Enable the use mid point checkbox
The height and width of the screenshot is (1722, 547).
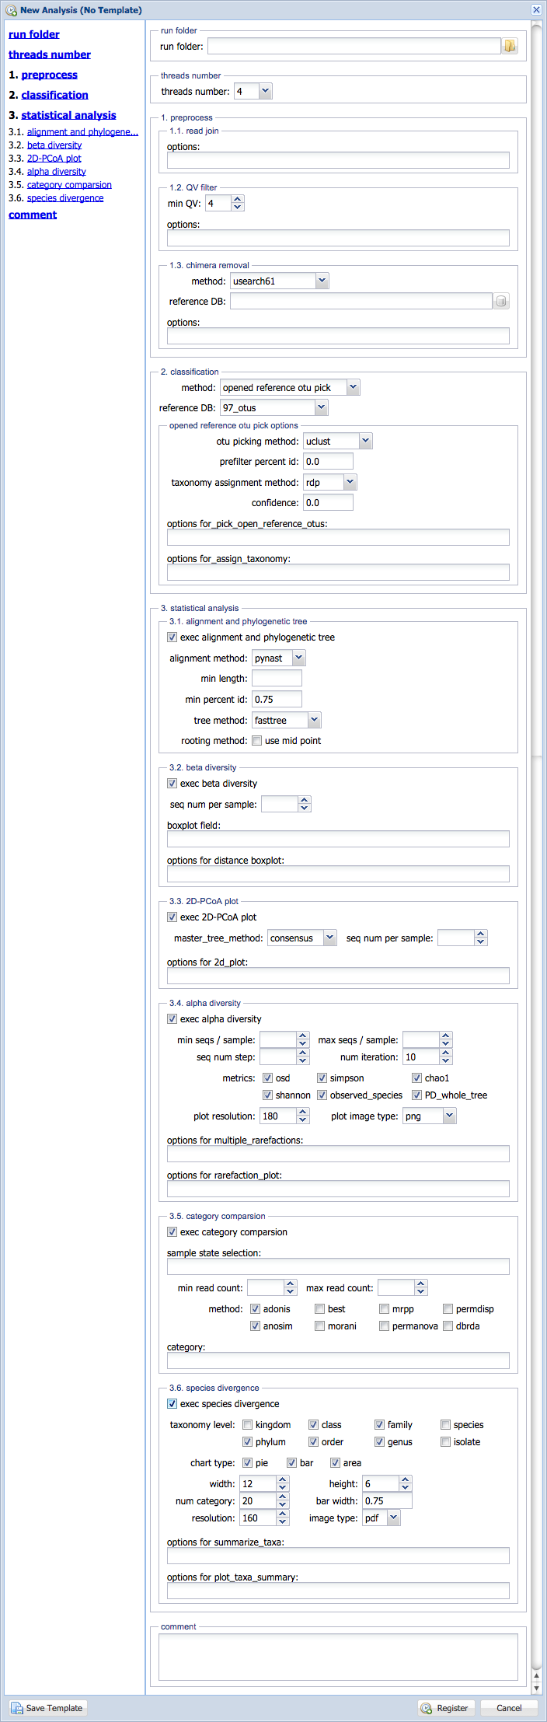(x=256, y=741)
